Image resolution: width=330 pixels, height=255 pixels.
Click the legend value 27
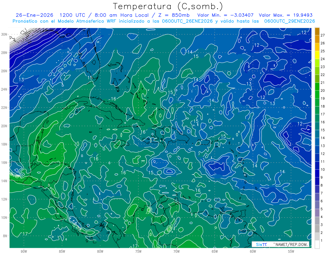point(323,35)
